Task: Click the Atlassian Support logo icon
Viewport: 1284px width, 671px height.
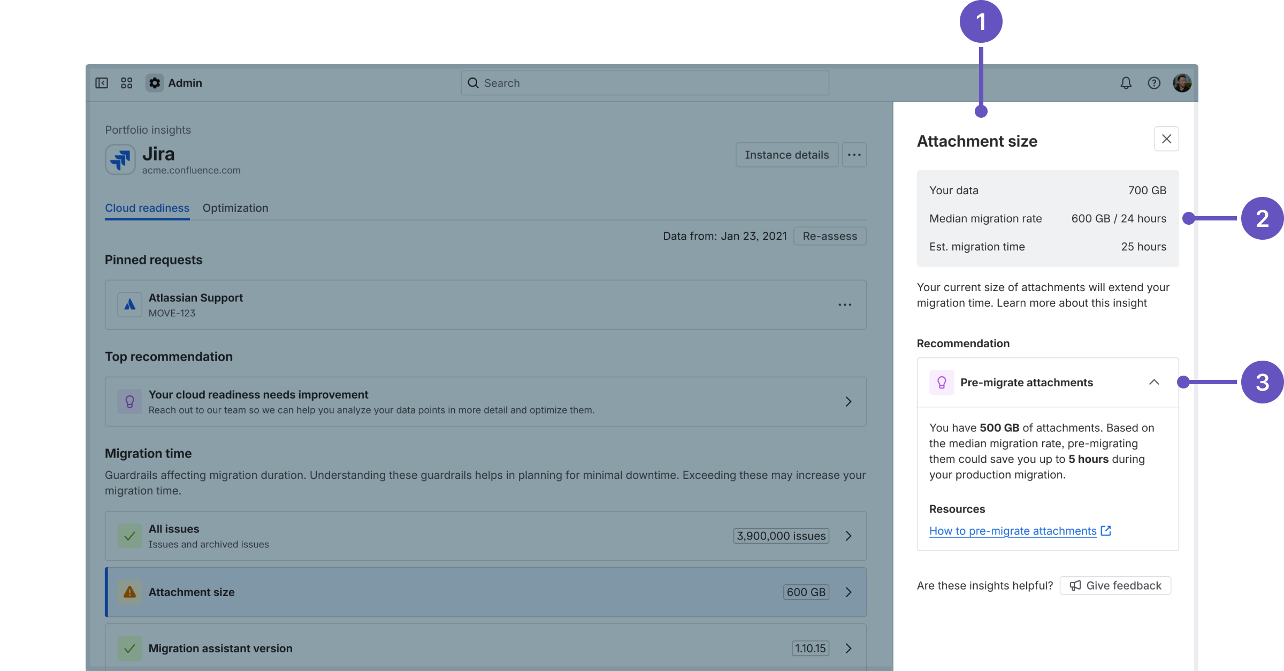Action: click(x=129, y=305)
